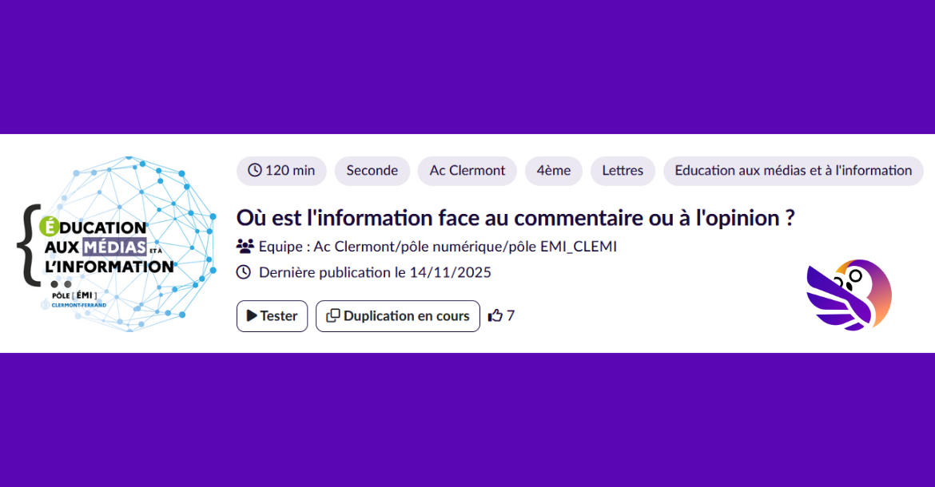This screenshot has height=487, width=935.
Task: Select the 4ème tag
Action: (x=553, y=170)
